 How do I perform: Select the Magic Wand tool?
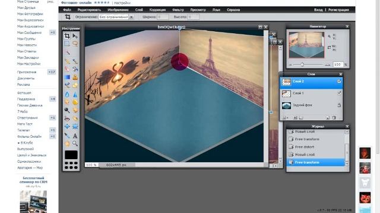pos(67,52)
